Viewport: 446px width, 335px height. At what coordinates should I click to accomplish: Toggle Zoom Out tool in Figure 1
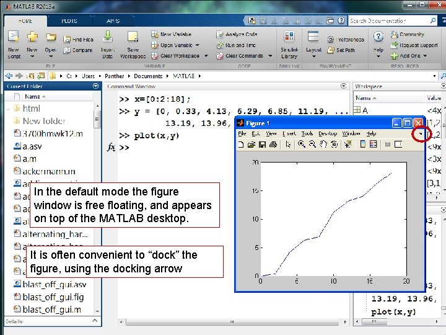[312, 145]
